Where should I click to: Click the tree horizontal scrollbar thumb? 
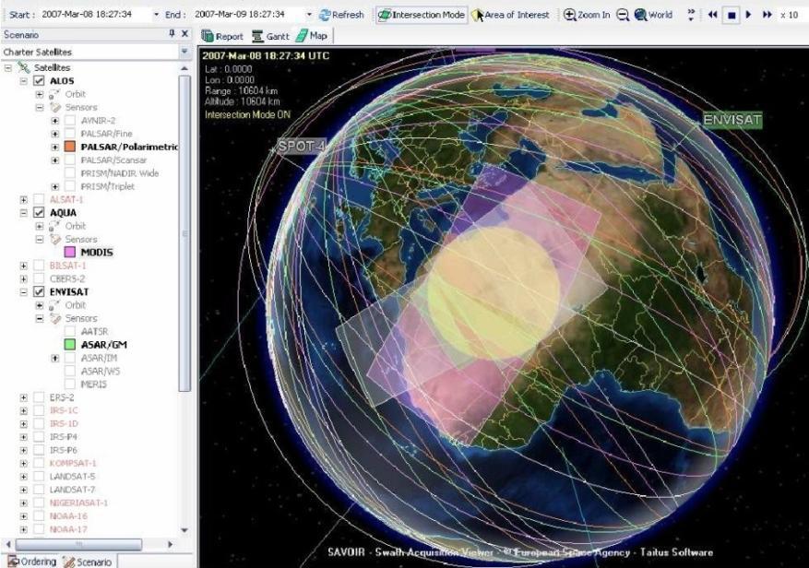click(x=78, y=544)
